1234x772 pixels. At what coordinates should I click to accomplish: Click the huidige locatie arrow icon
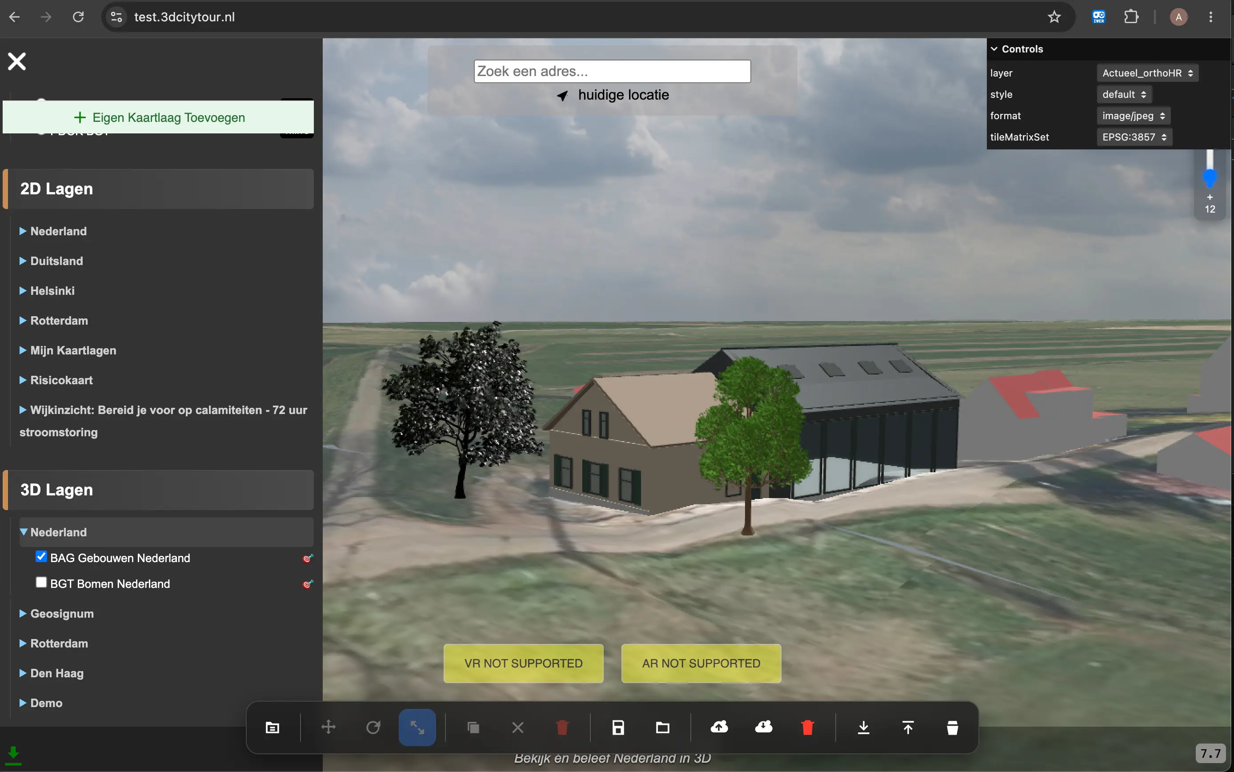562,96
